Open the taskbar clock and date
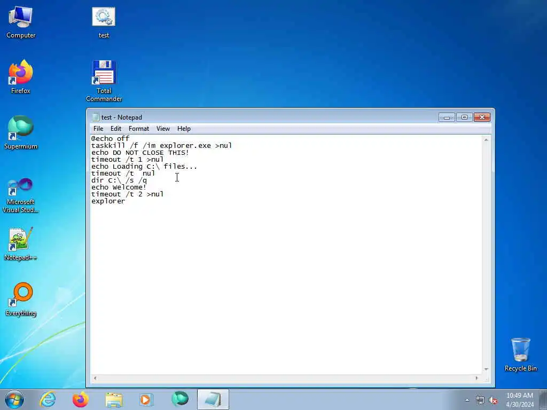547x410 pixels. pyautogui.click(x=519, y=400)
